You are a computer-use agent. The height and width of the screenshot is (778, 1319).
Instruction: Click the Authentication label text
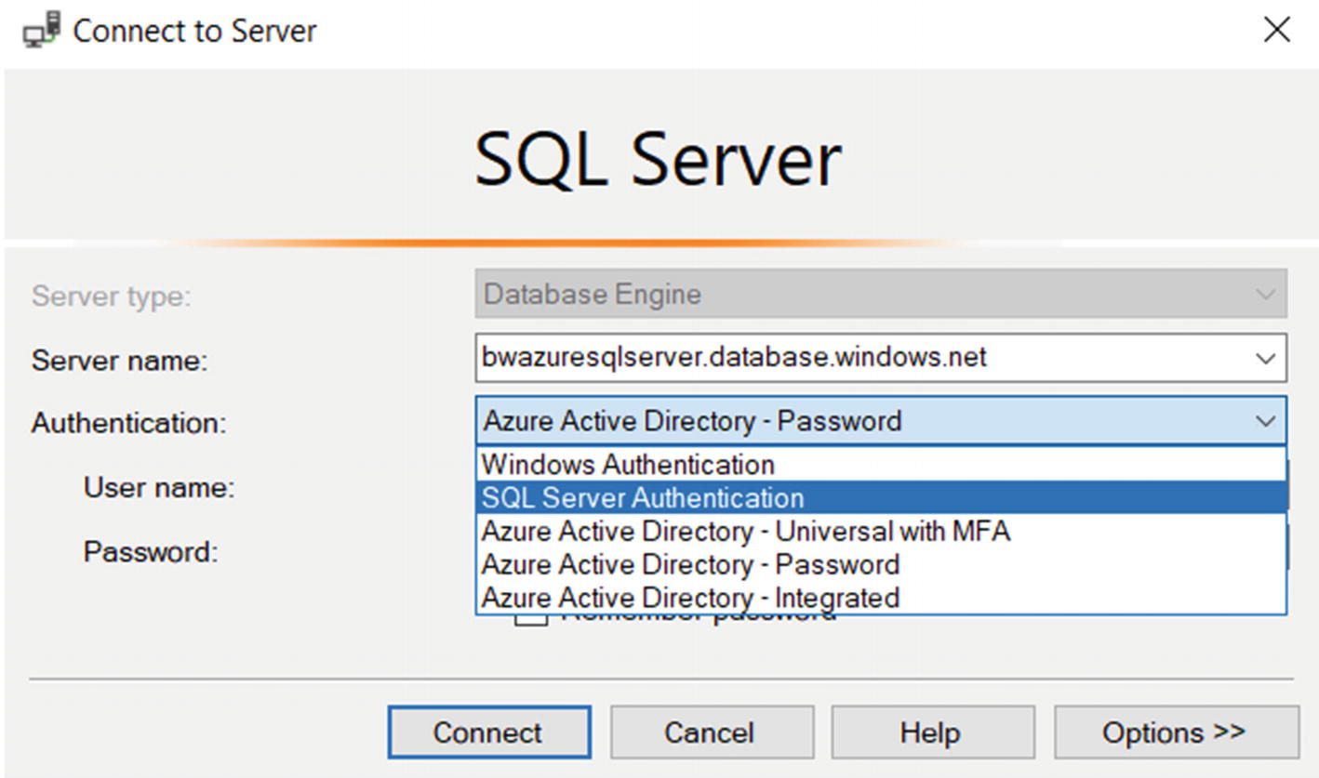tap(129, 424)
